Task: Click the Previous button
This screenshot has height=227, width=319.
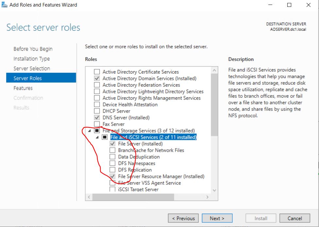Action: tap(183, 218)
